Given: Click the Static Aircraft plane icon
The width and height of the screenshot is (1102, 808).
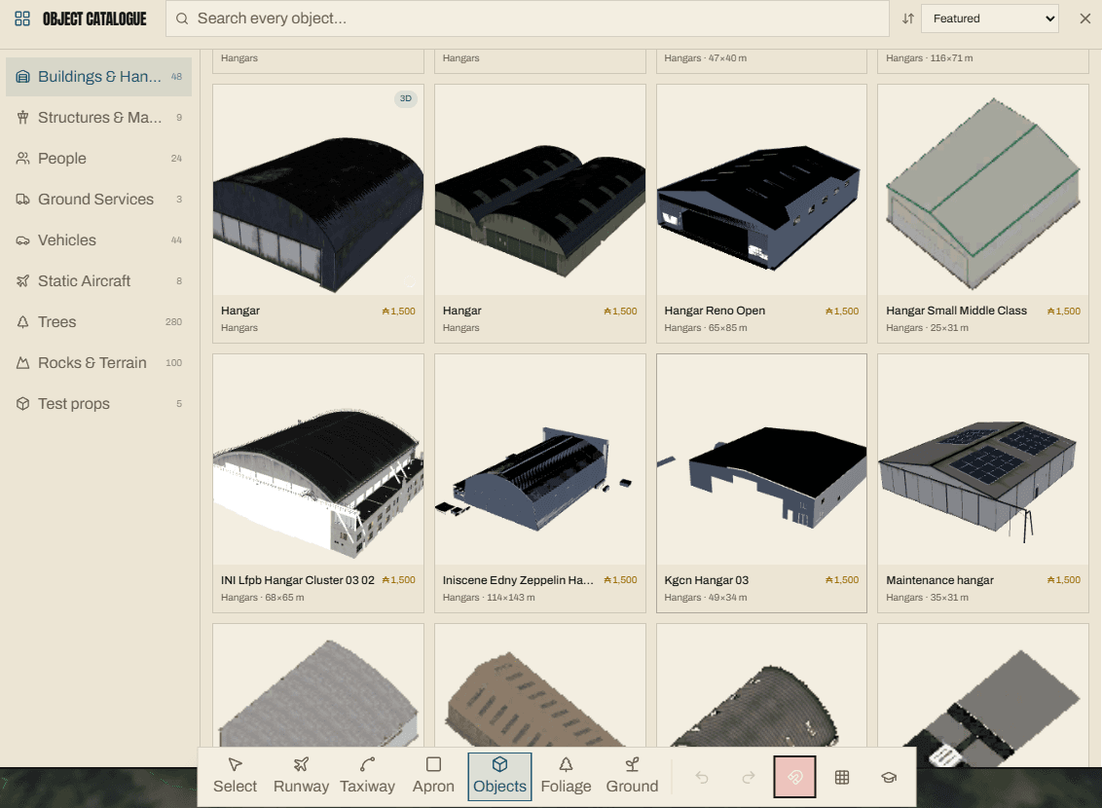Looking at the screenshot, I should click(x=23, y=281).
